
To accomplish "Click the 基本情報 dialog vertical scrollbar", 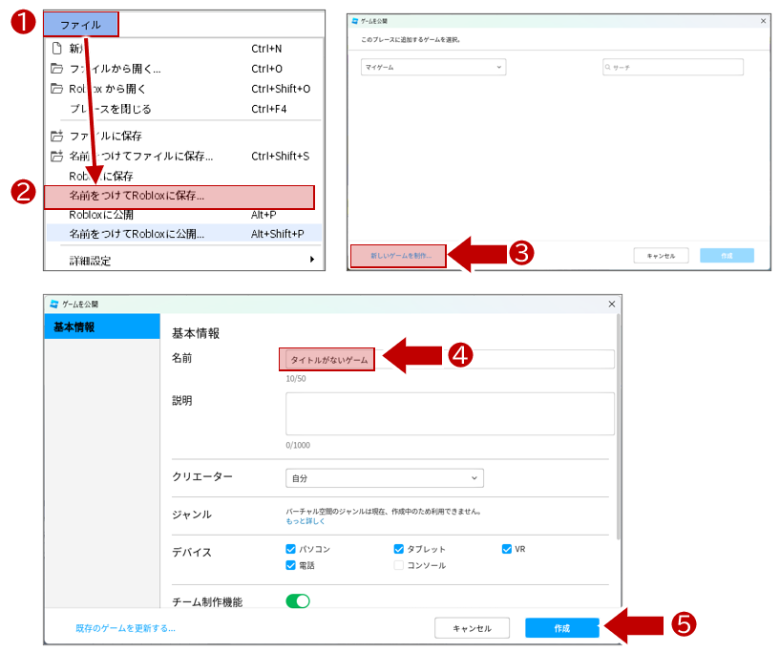I will (x=619, y=426).
